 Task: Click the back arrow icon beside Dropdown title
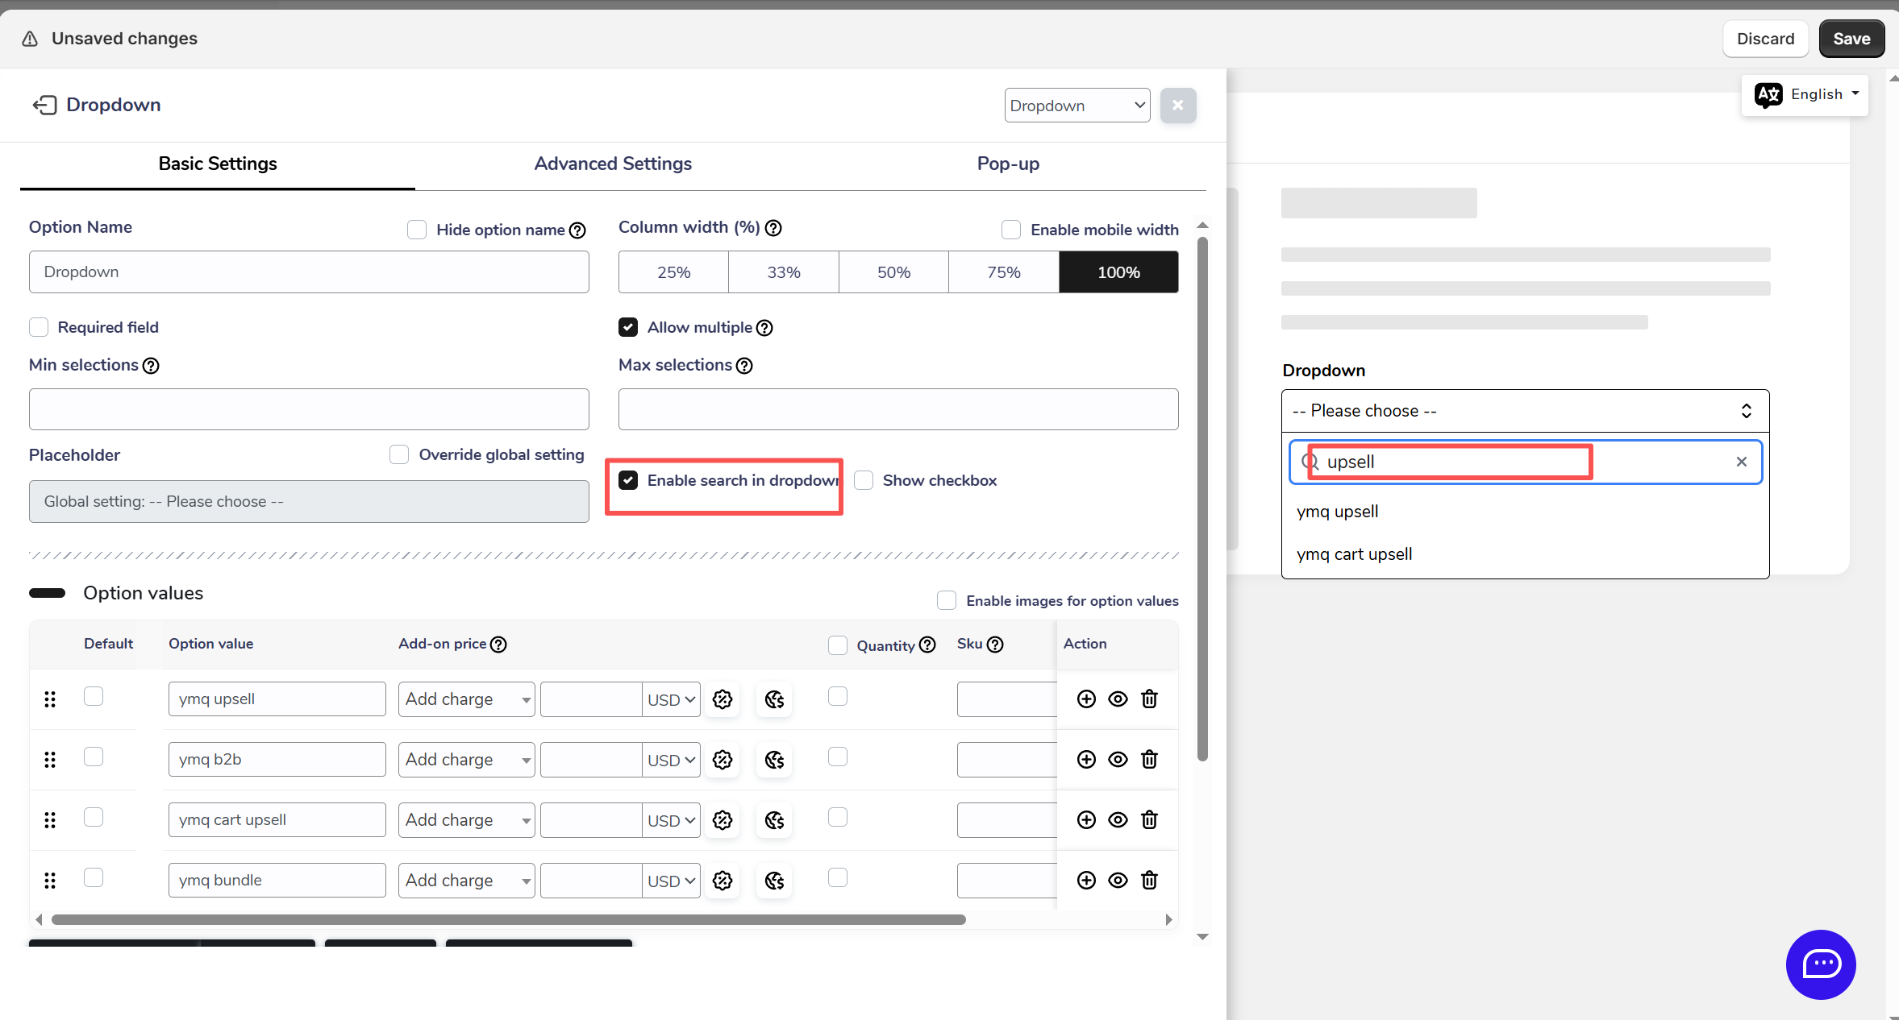[44, 106]
